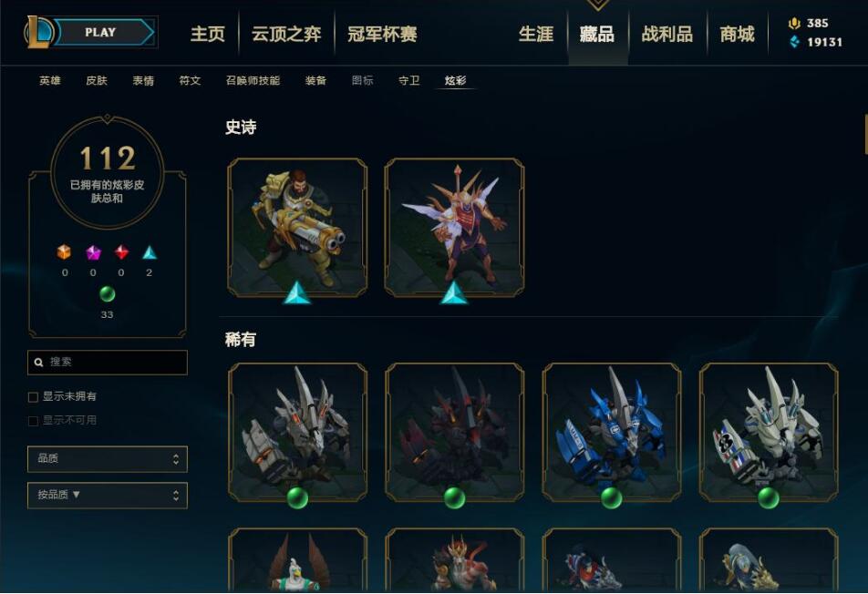This screenshot has height=594, width=868.
Task: Open the 商城 store tab
Action: [x=737, y=35]
